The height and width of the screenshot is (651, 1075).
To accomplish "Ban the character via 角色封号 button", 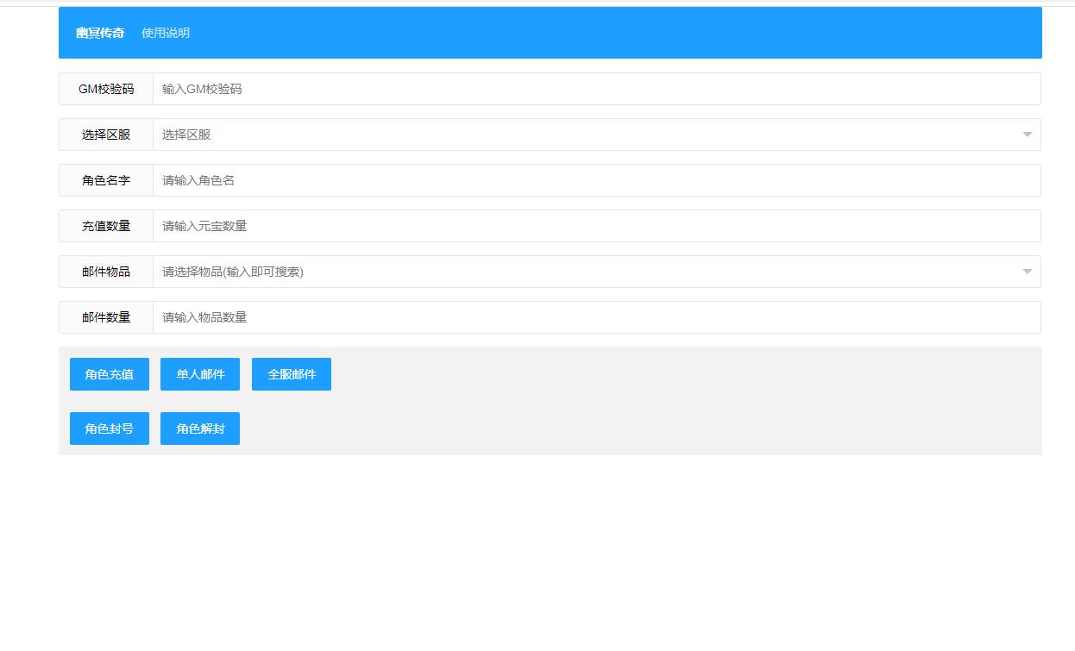I will [110, 429].
